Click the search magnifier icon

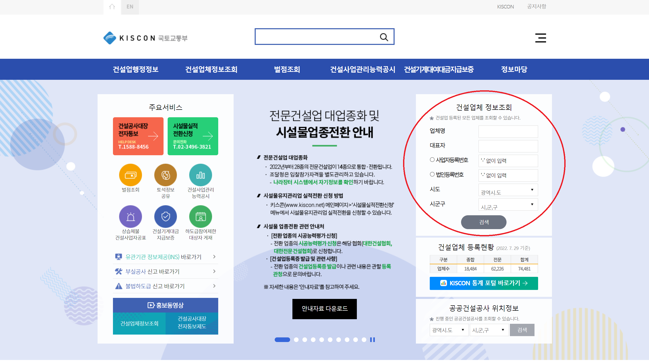point(384,37)
